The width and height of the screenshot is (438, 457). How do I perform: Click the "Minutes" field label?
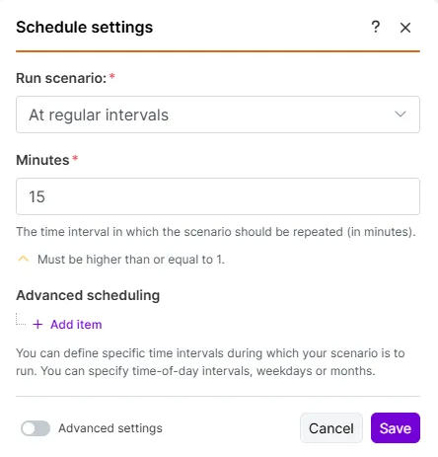[x=42, y=160]
